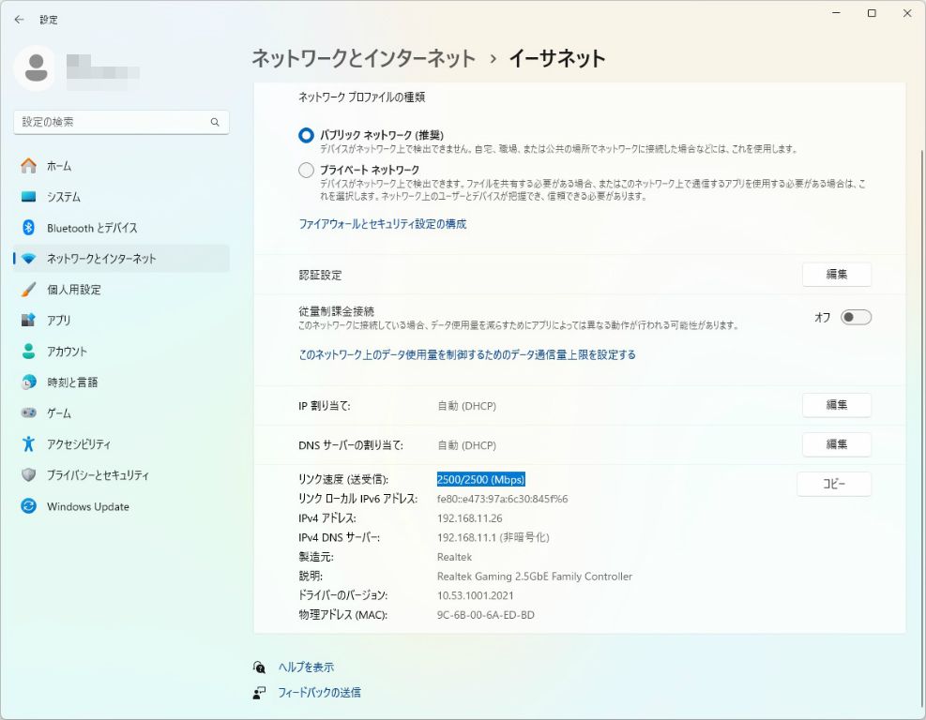Click the コピー button

click(833, 484)
